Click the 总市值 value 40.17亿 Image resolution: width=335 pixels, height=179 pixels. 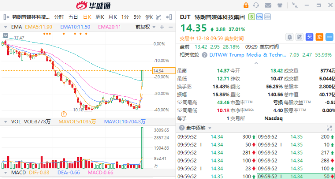click(x=327, y=94)
